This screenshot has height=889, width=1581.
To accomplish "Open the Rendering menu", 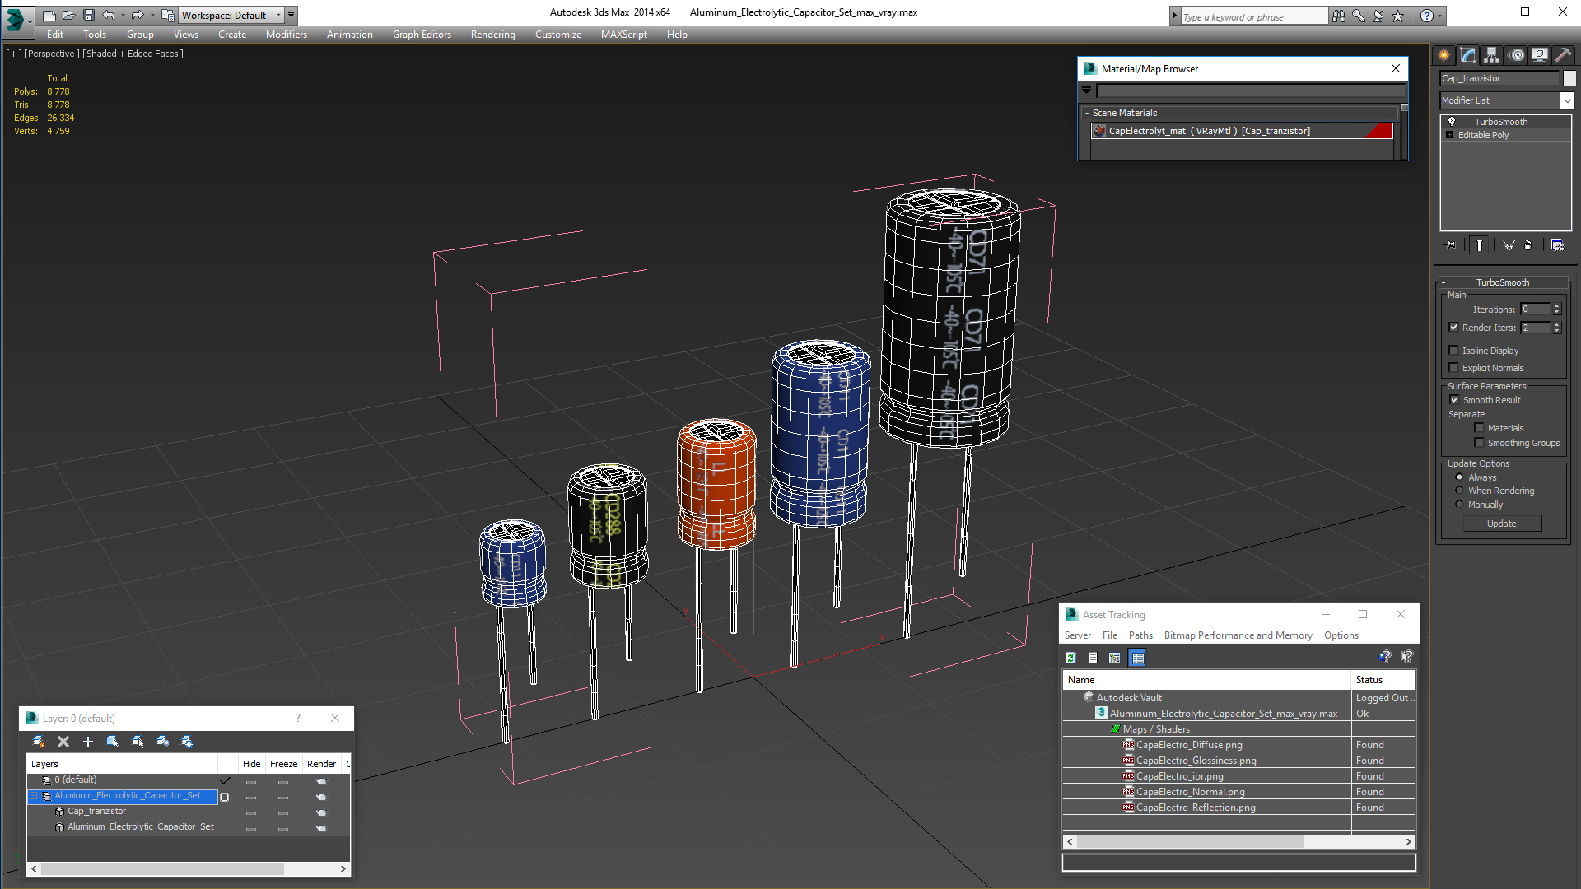I will click(492, 35).
